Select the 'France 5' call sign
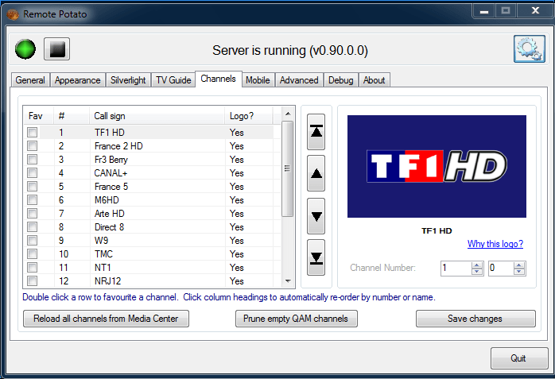Viewport: 555px width, 379px height. click(111, 186)
